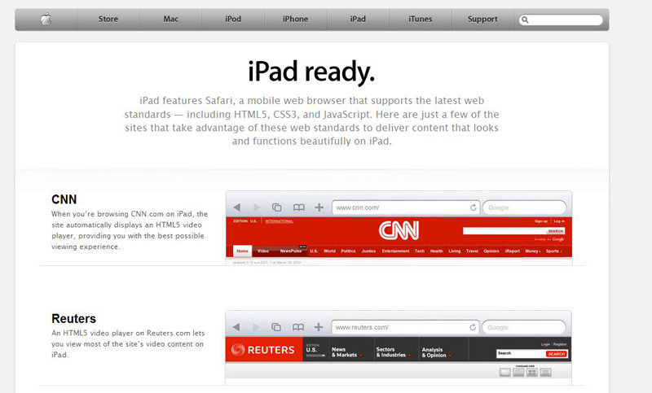
Task: Select the Home tab on CNN
Action: click(x=241, y=251)
